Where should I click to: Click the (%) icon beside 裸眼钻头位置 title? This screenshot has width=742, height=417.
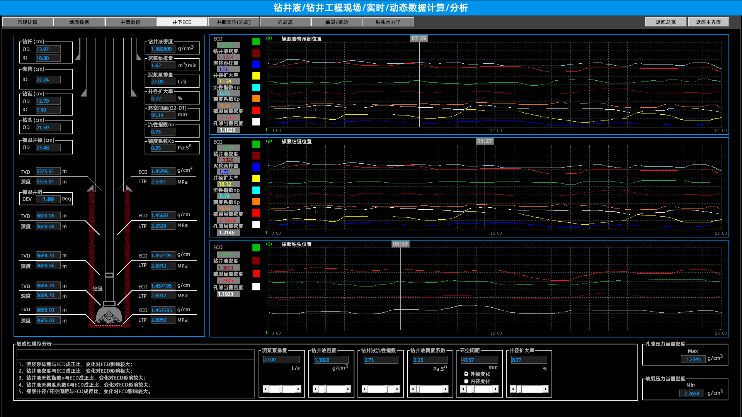(x=269, y=244)
